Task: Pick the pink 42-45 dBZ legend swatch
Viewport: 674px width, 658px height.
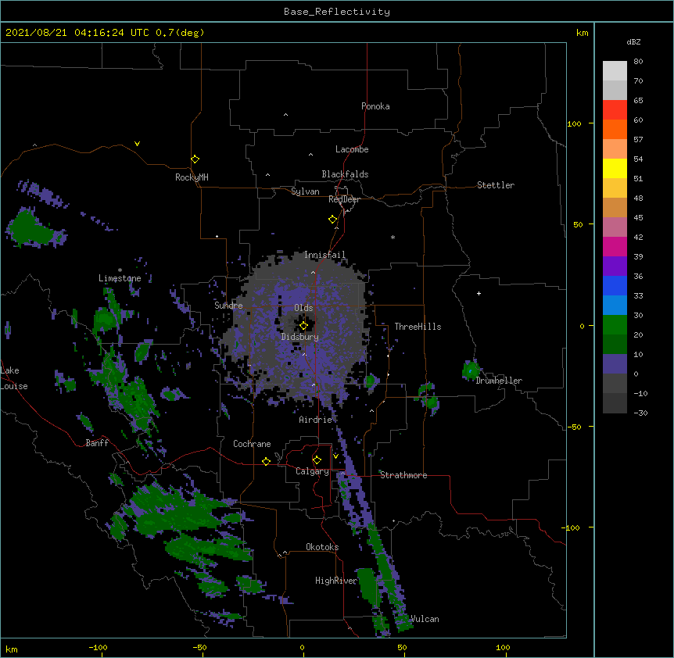Action: (615, 227)
